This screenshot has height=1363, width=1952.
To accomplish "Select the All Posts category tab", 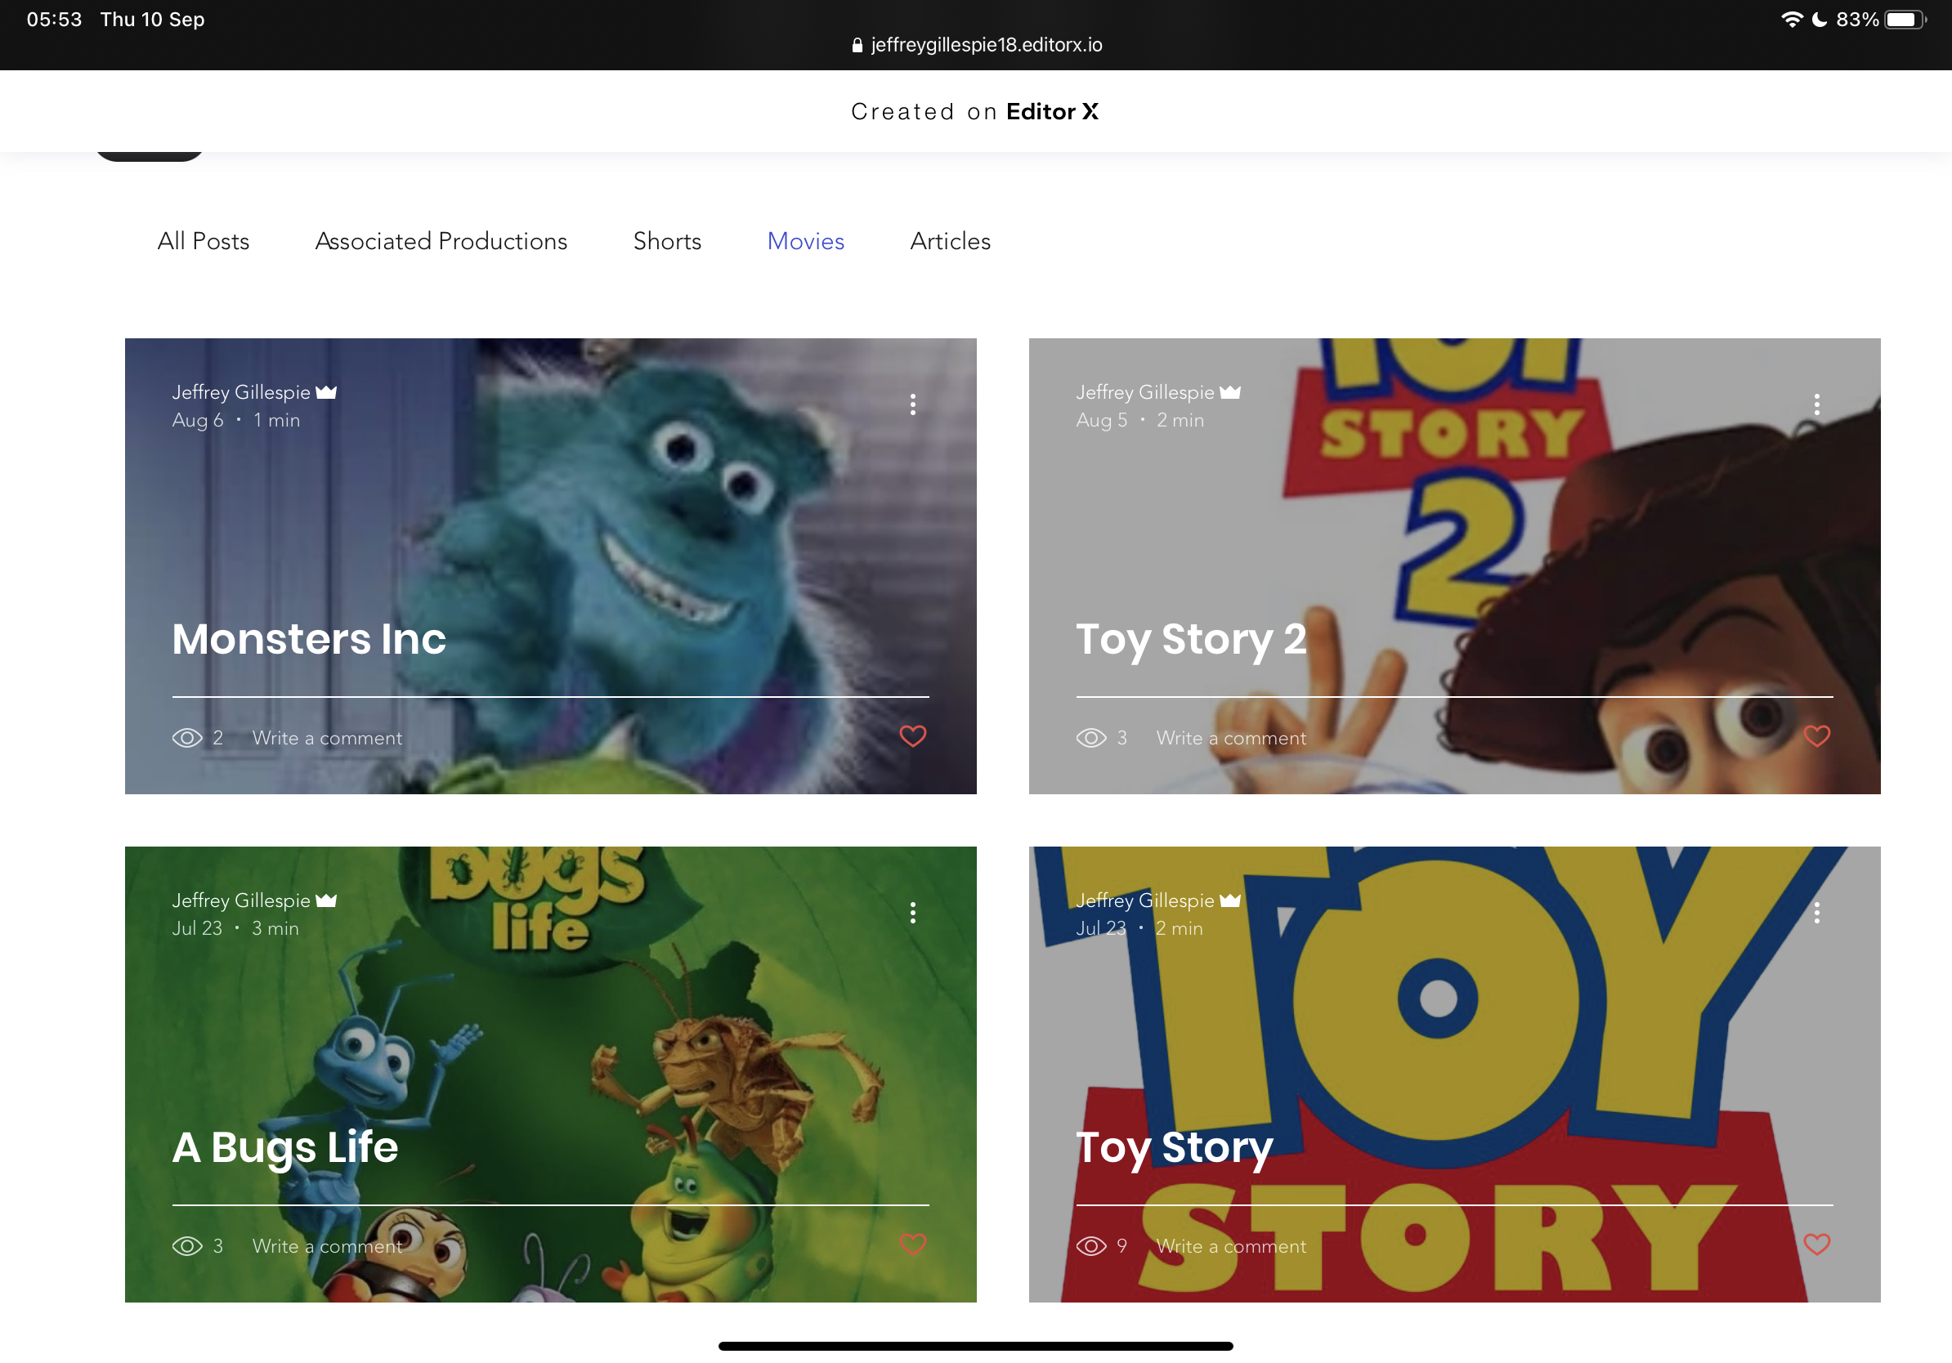I will click(x=204, y=241).
